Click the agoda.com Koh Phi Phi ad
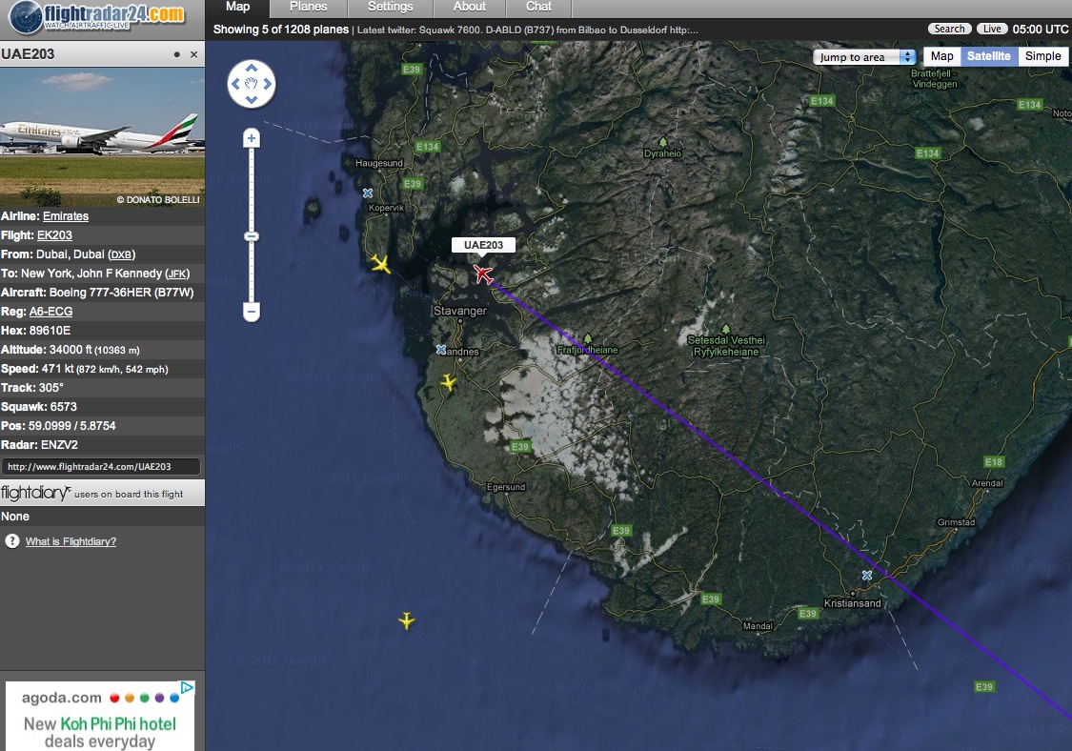Image resolution: width=1072 pixels, height=751 pixels. click(100, 716)
